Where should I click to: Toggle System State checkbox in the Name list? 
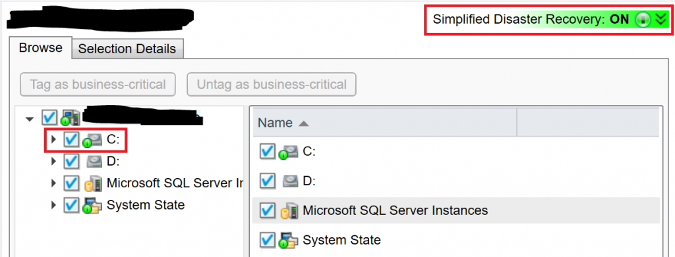pyautogui.click(x=268, y=240)
